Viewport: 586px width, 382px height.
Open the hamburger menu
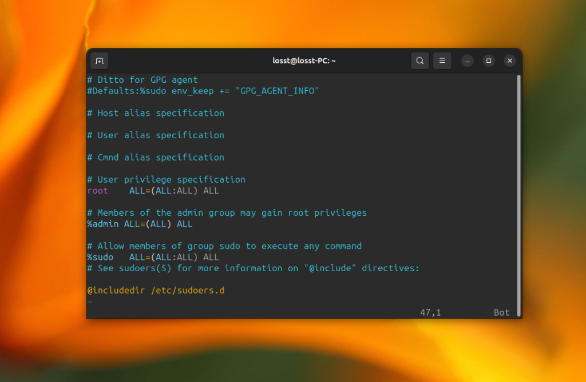(x=442, y=61)
